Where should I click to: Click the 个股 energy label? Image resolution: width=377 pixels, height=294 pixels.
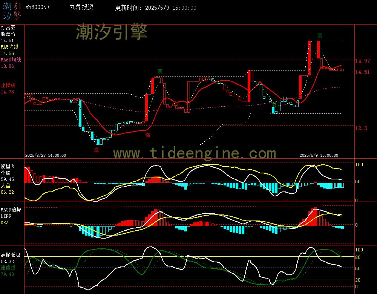(x=6, y=173)
